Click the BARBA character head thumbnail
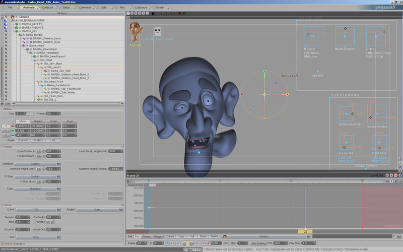 136,32
